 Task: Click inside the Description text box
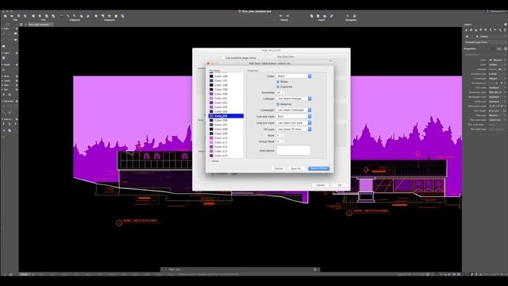pyautogui.click(x=293, y=150)
